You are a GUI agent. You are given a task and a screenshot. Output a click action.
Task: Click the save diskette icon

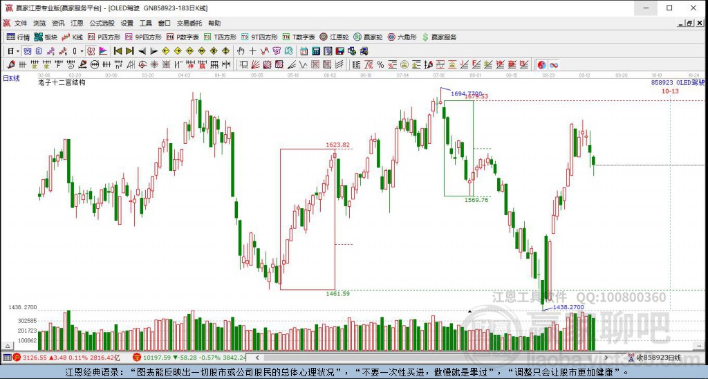tap(339, 51)
